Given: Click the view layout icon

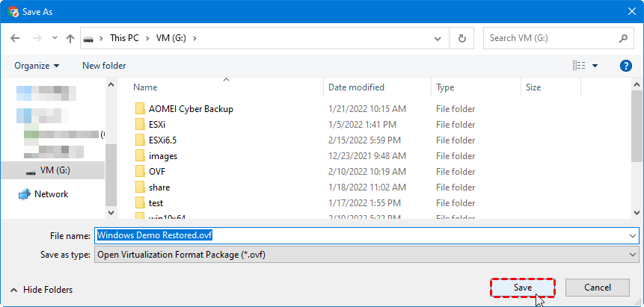Looking at the screenshot, I should coord(579,66).
